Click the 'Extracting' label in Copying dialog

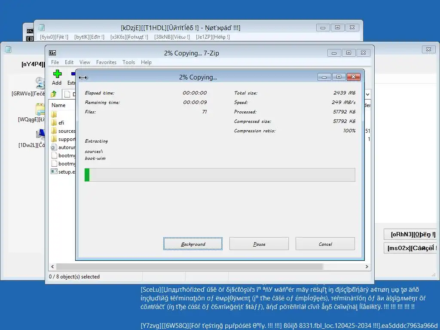coord(96,141)
